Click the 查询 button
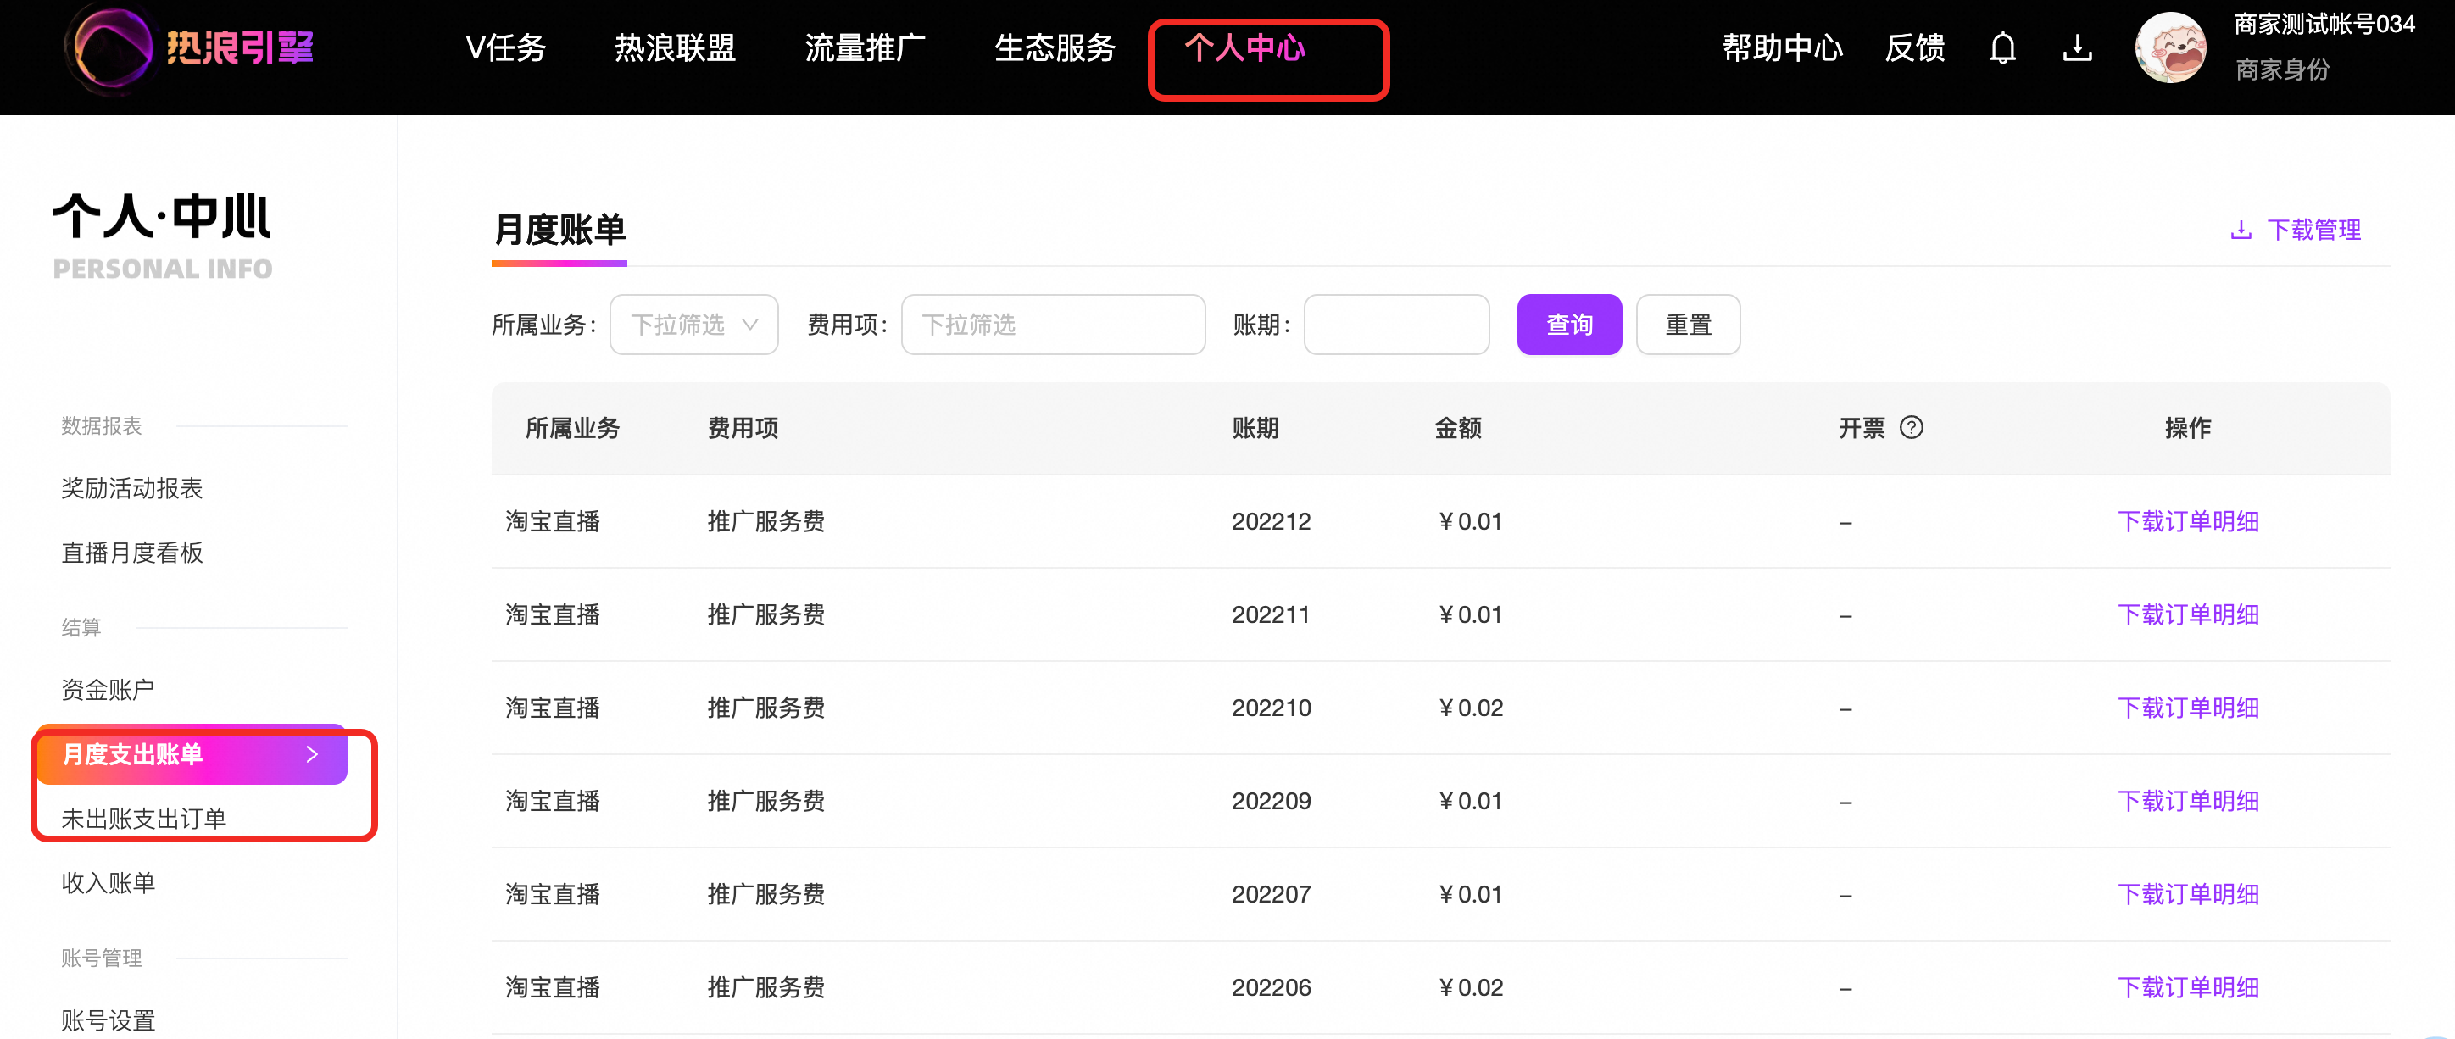2455x1039 pixels. click(1568, 325)
